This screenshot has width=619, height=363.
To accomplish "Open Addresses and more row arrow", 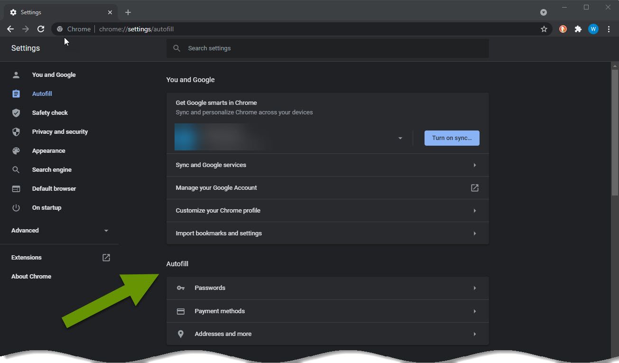I will pos(475,334).
